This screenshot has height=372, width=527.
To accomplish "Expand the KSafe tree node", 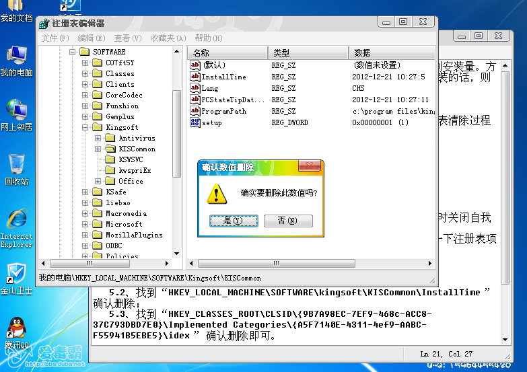I will (x=85, y=192).
